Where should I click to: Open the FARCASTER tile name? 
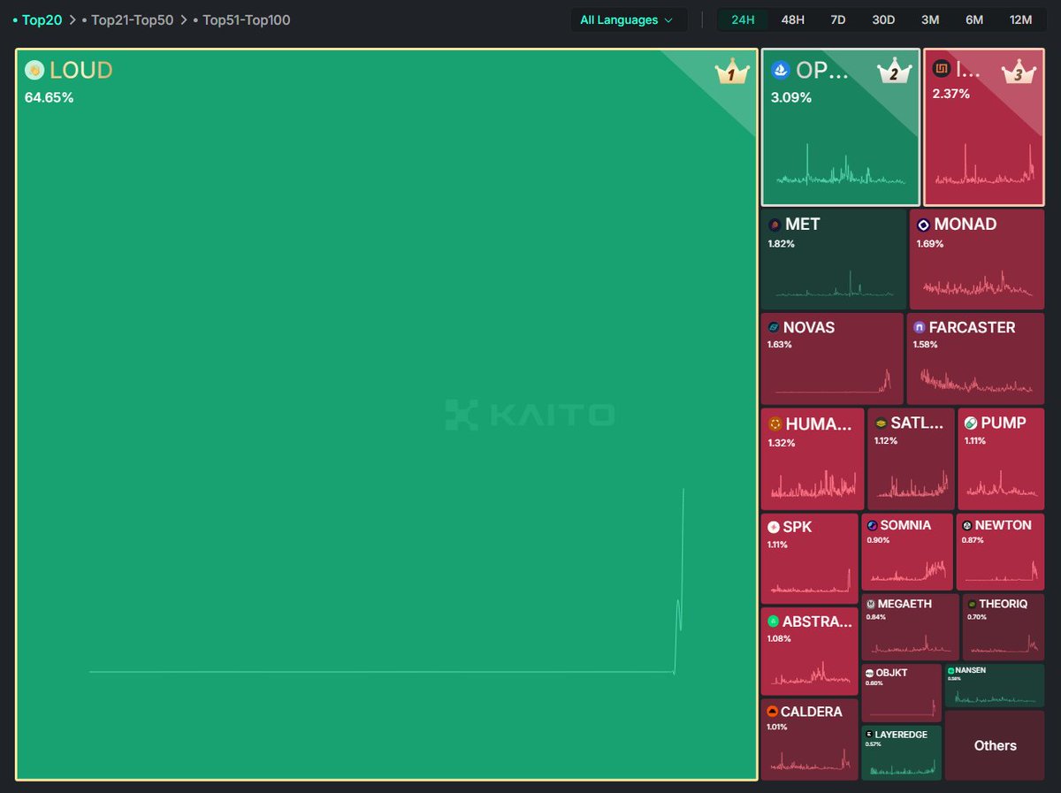[x=972, y=327]
